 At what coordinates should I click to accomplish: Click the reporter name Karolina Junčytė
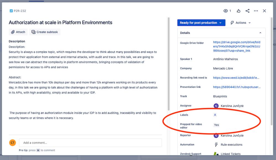click(x=232, y=136)
